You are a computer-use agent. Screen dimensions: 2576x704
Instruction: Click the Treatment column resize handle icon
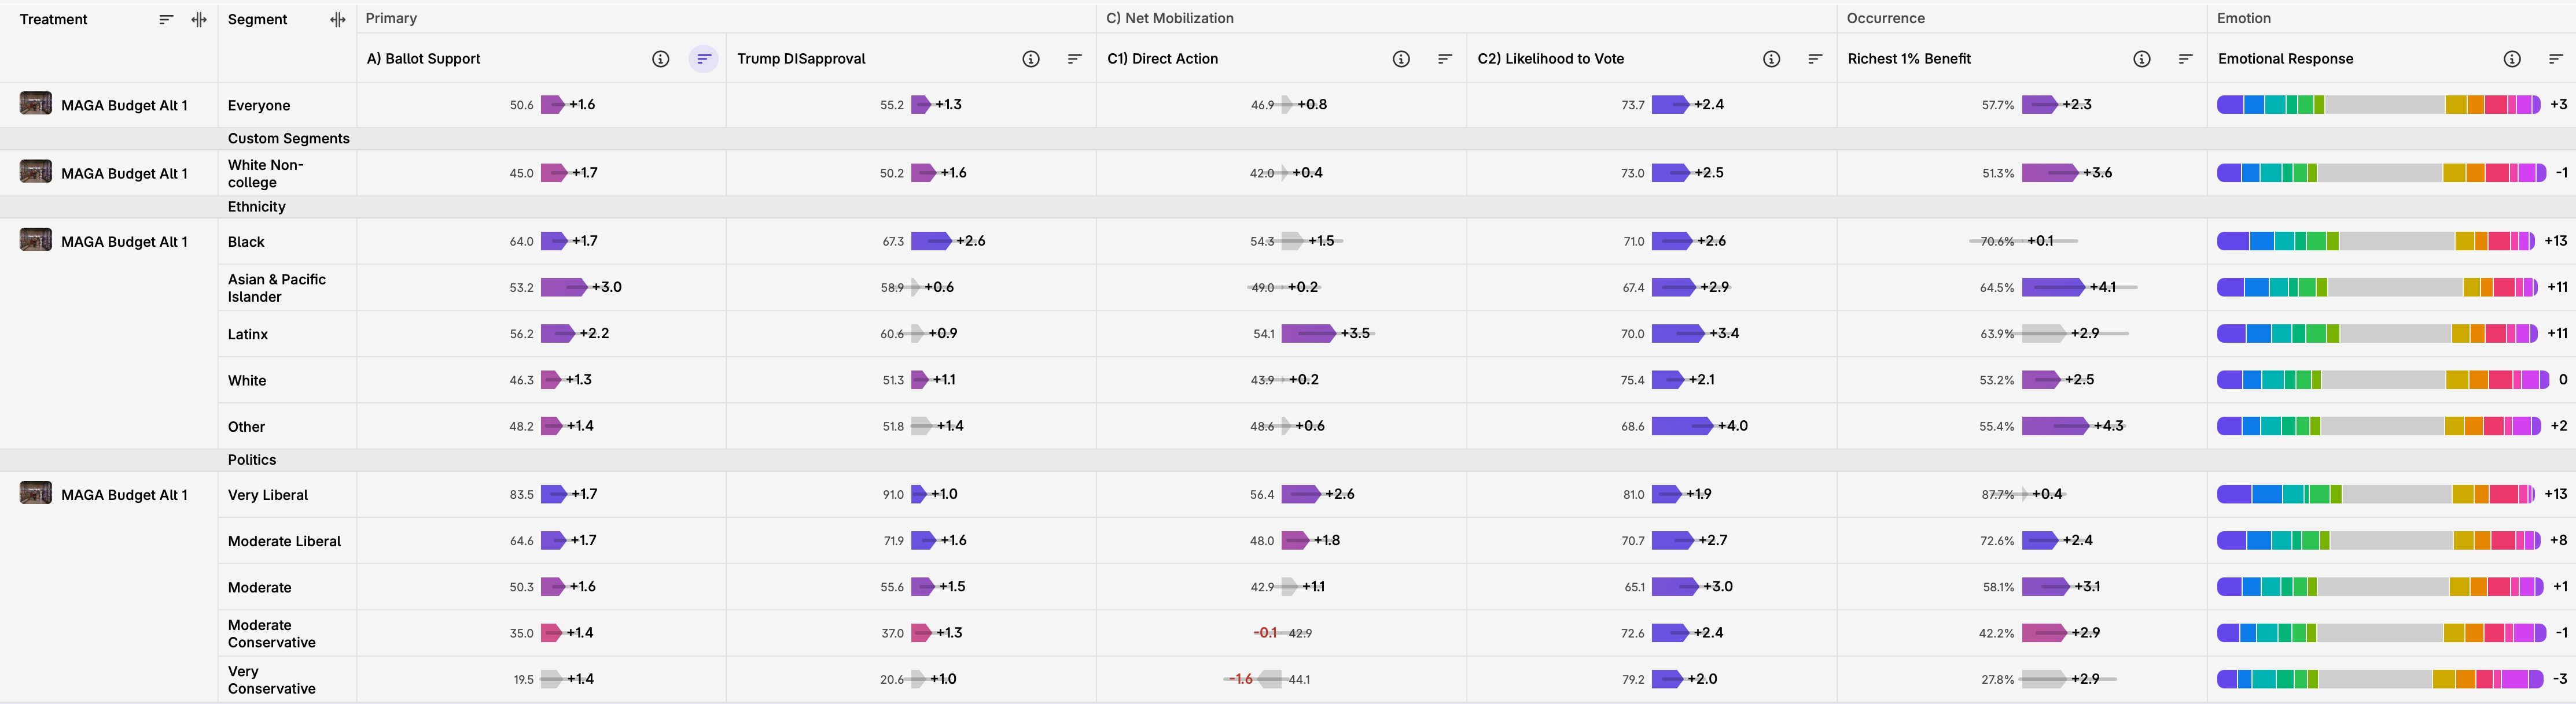(199, 20)
